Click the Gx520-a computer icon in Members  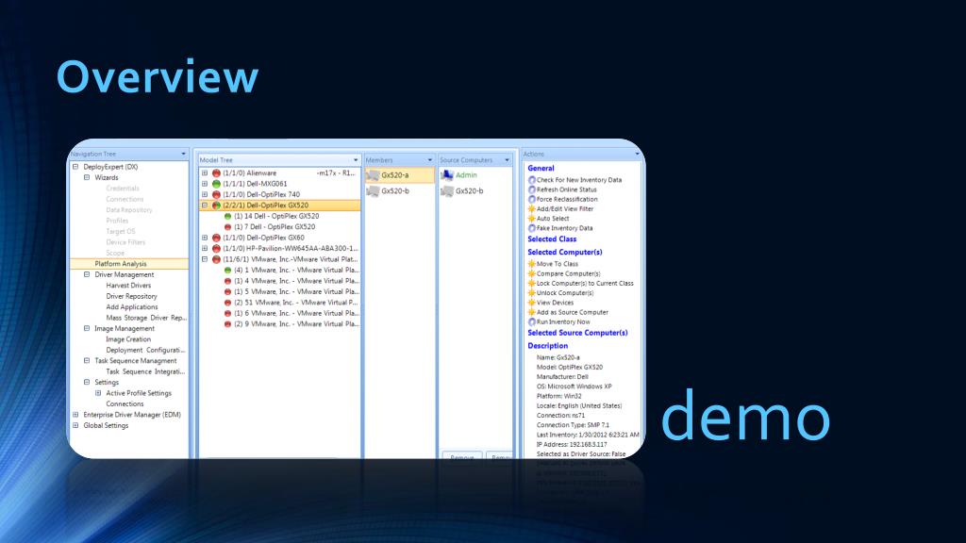click(373, 175)
